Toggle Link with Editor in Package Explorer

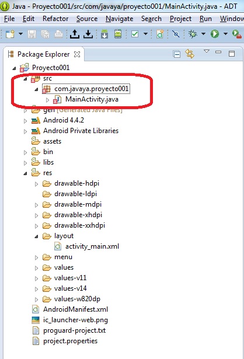click(190, 54)
